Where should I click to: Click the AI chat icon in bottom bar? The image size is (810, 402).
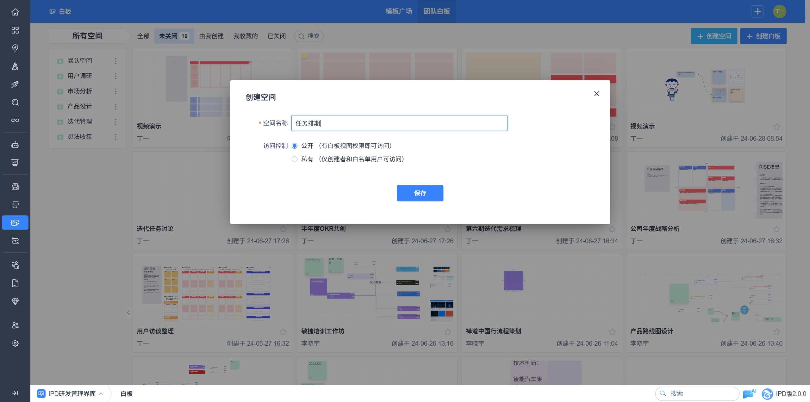tap(749, 394)
